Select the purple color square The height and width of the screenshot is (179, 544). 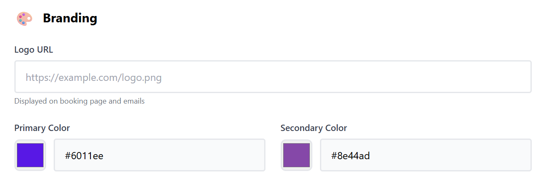tap(296, 155)
